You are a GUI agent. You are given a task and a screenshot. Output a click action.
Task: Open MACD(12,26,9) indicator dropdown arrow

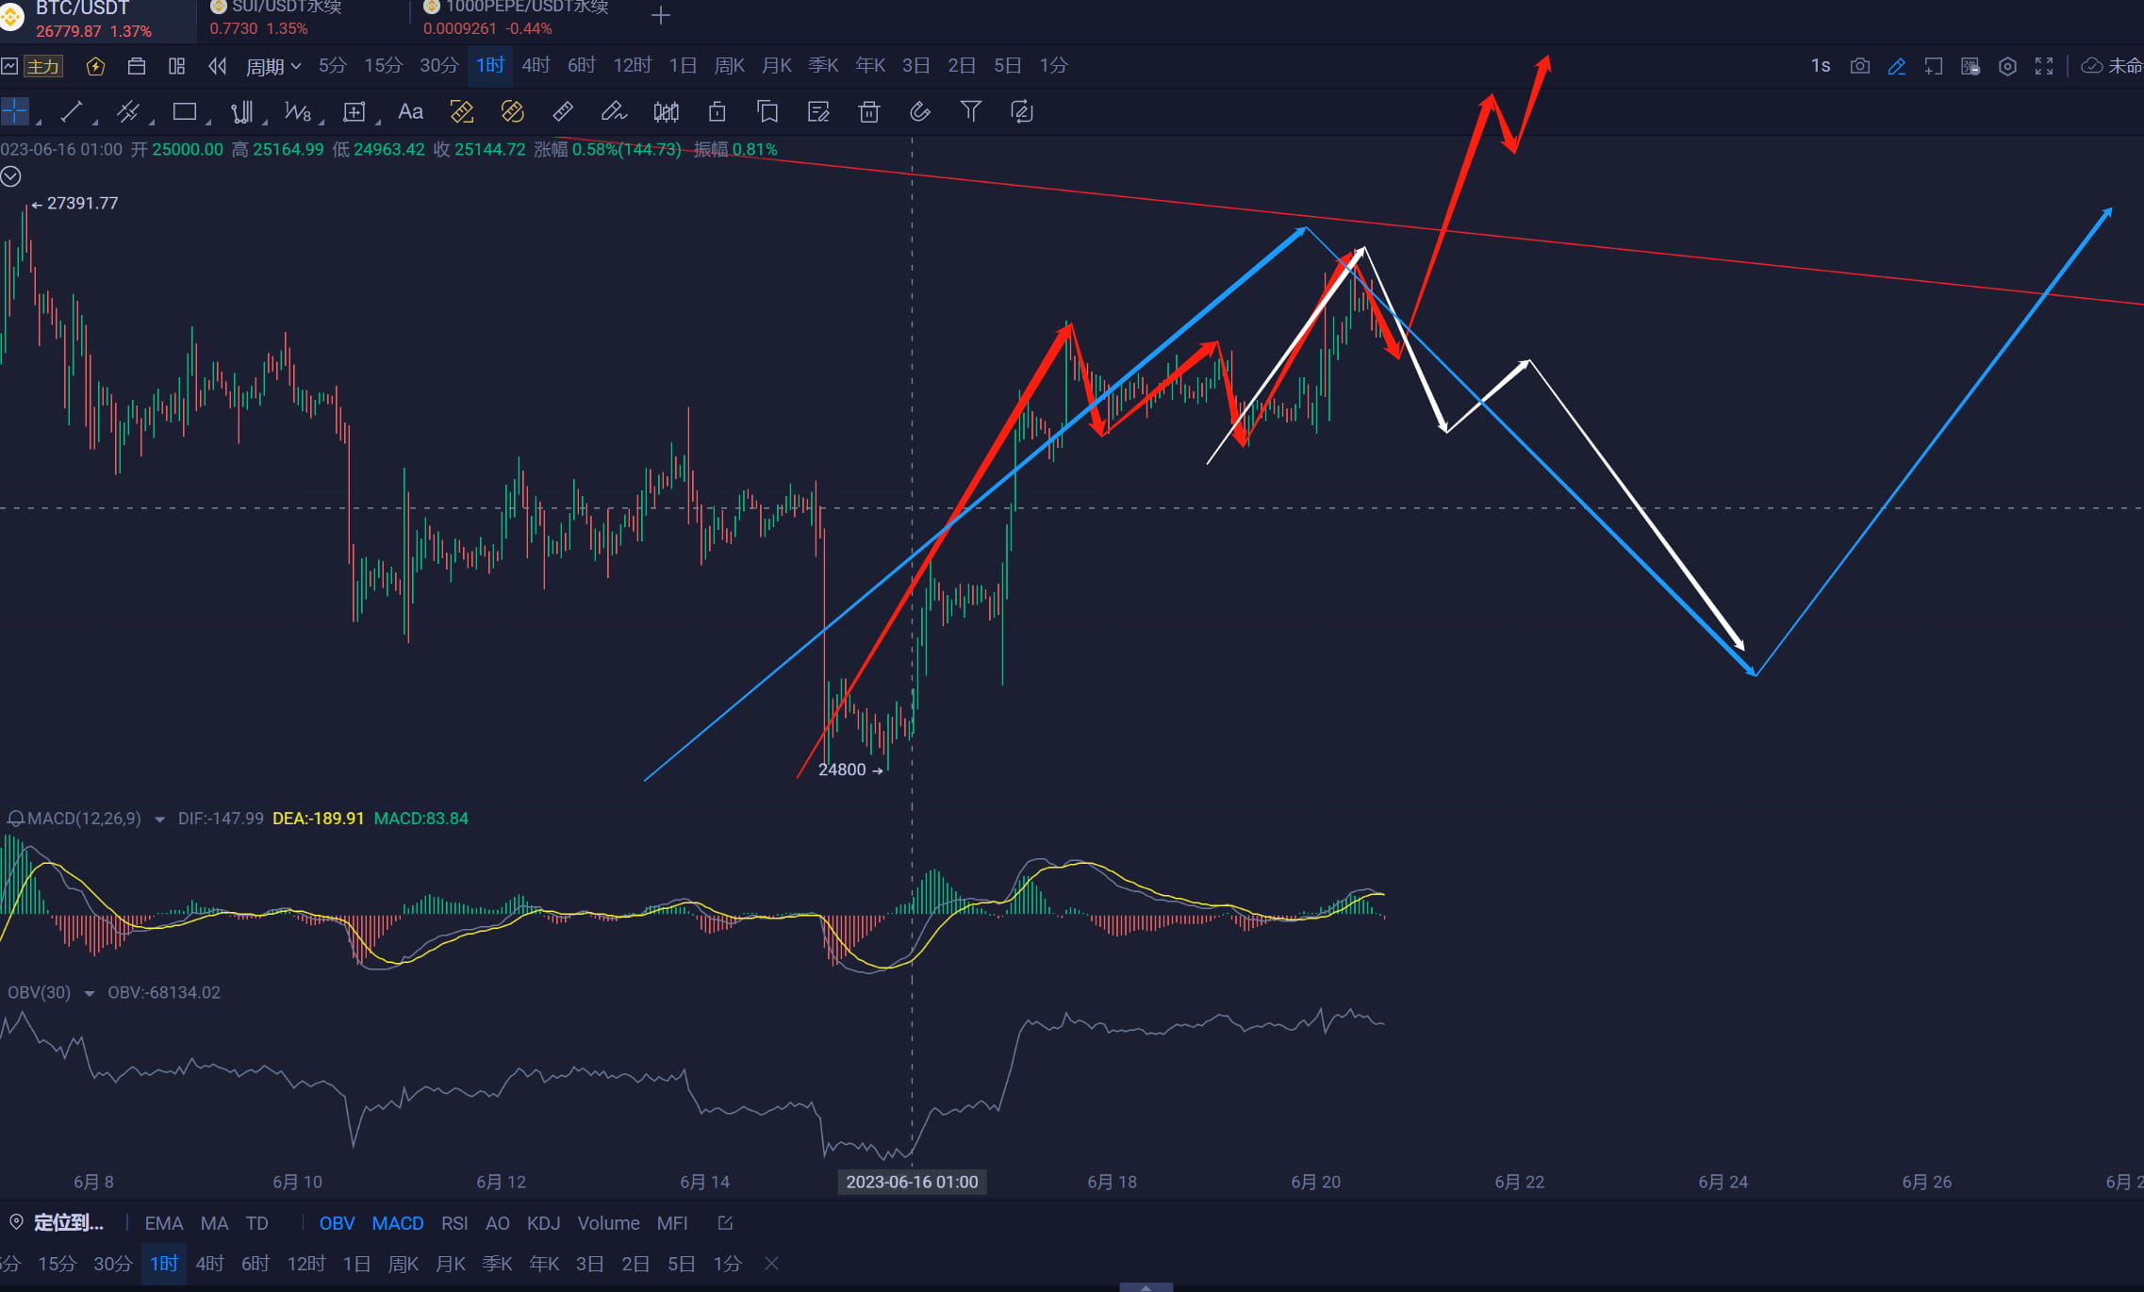coord(159,820)
